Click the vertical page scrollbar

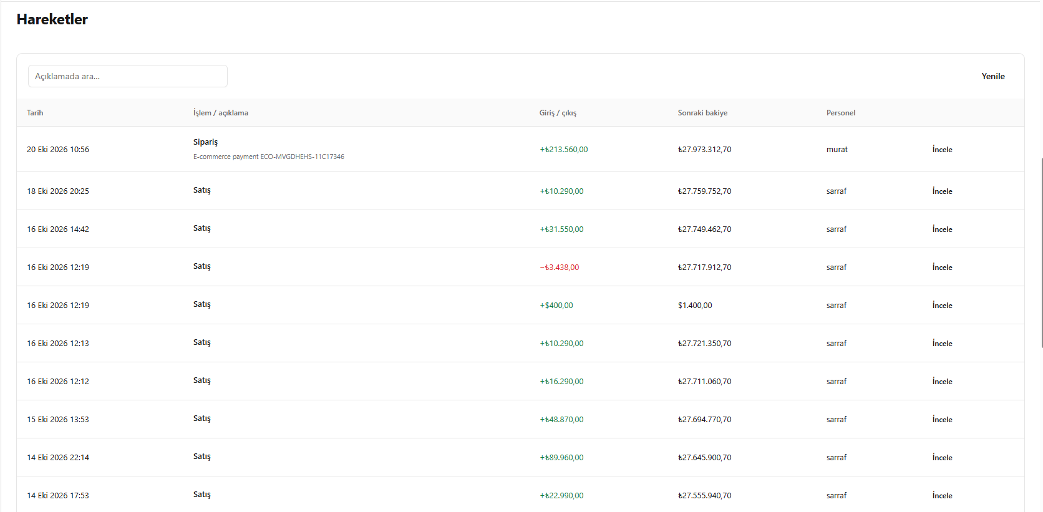click(1041, 253)
